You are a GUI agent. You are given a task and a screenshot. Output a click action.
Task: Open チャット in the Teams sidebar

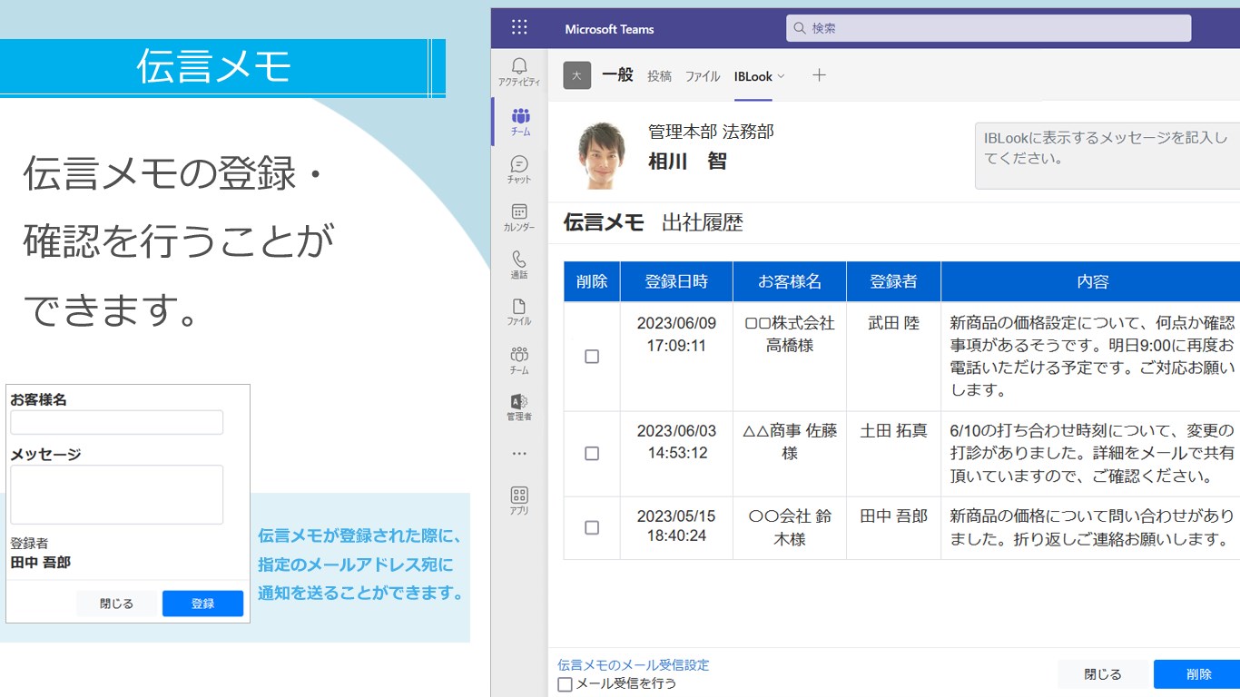519,170
